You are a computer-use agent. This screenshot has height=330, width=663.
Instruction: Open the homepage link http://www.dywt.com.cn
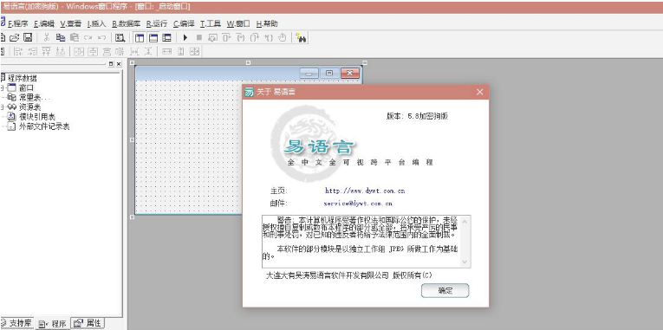[x=365, y=191]
